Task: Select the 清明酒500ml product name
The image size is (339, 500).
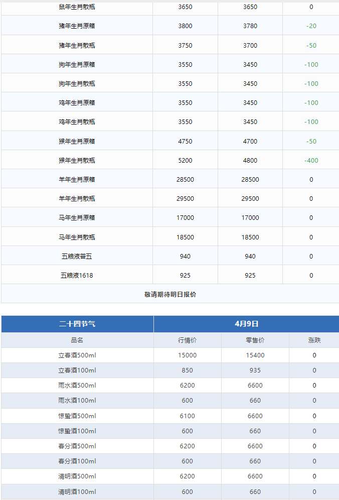Action: [x=77, y=476]
